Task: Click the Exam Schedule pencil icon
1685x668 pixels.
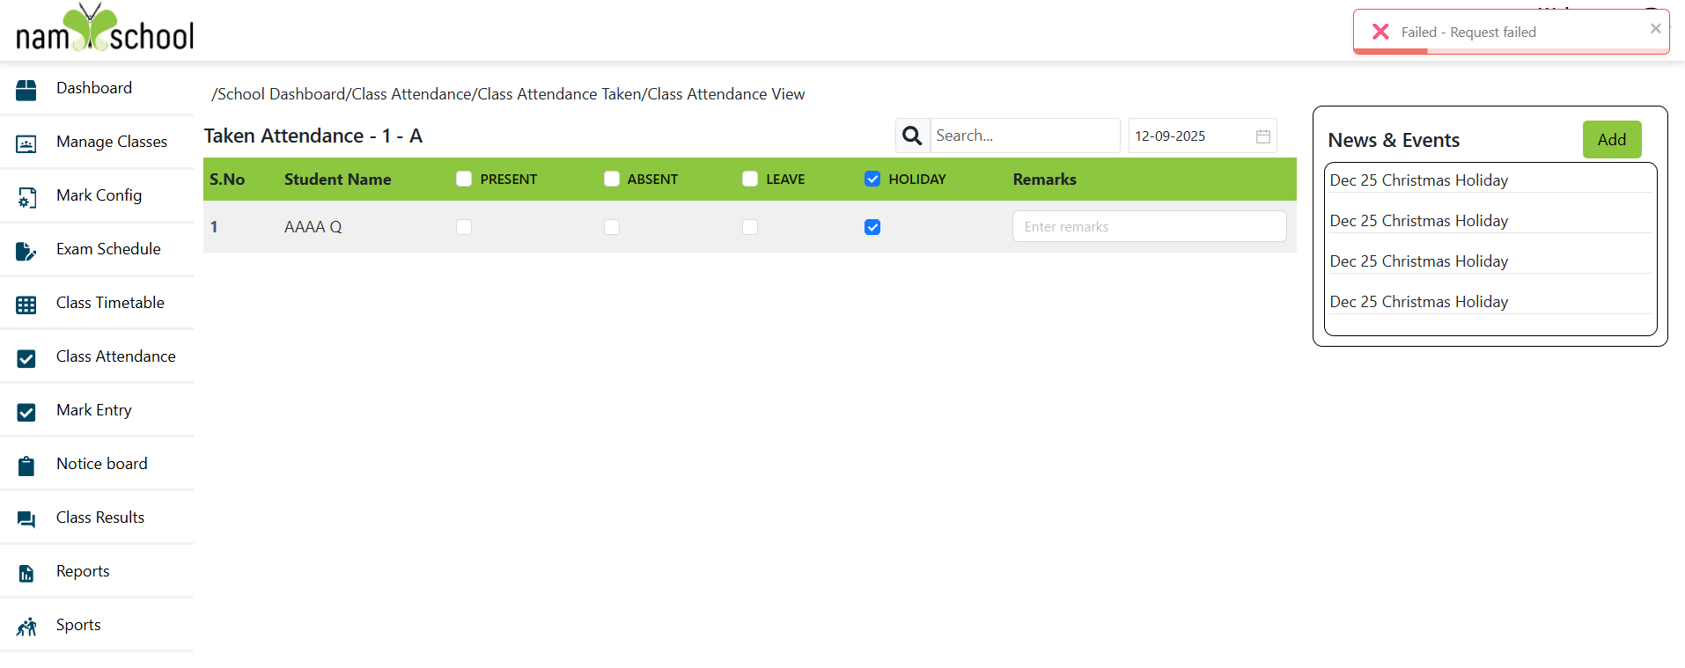Action: [x=26, y=251]
